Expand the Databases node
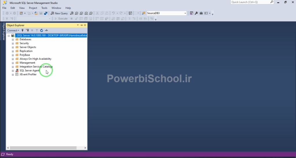 point(13,39)
